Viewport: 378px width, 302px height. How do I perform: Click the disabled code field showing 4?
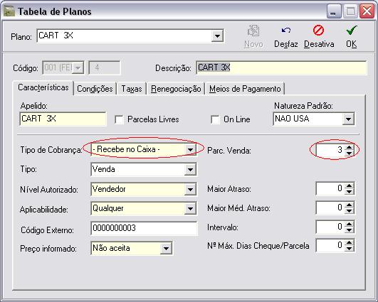coord(105,68)
